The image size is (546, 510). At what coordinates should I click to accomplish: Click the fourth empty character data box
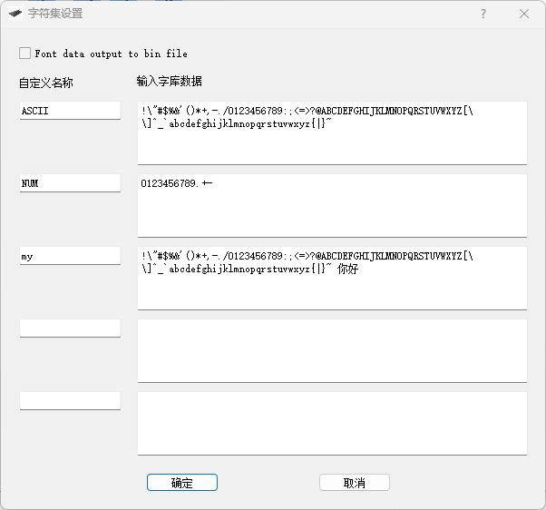[332, 350]
